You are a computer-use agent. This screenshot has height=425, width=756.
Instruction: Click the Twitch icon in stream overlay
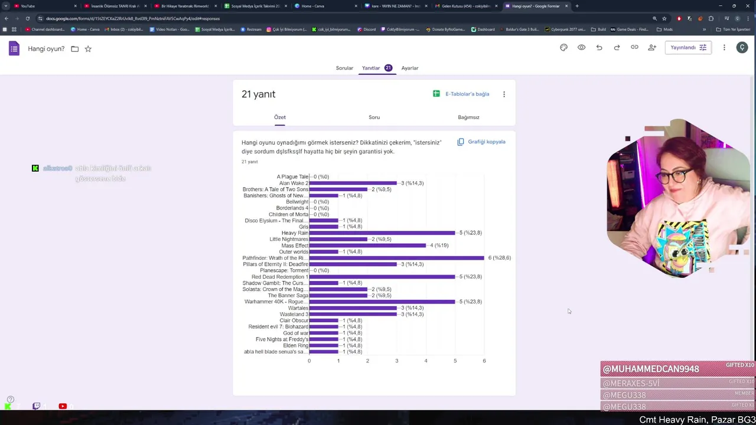click(x=36, y=406)
